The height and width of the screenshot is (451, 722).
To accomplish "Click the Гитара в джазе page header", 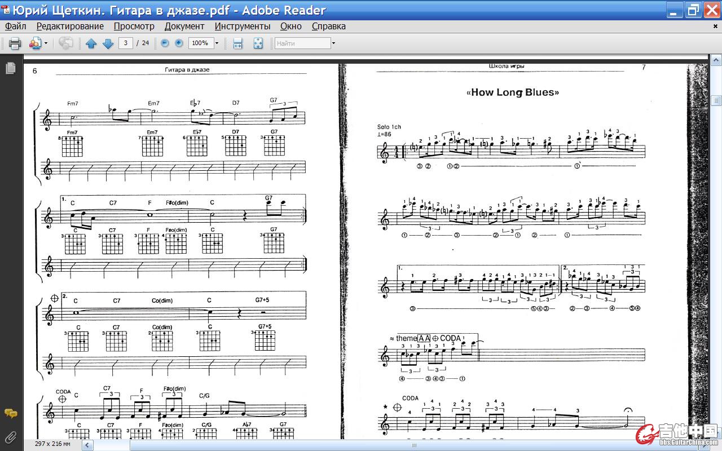I will pos(187,70).
